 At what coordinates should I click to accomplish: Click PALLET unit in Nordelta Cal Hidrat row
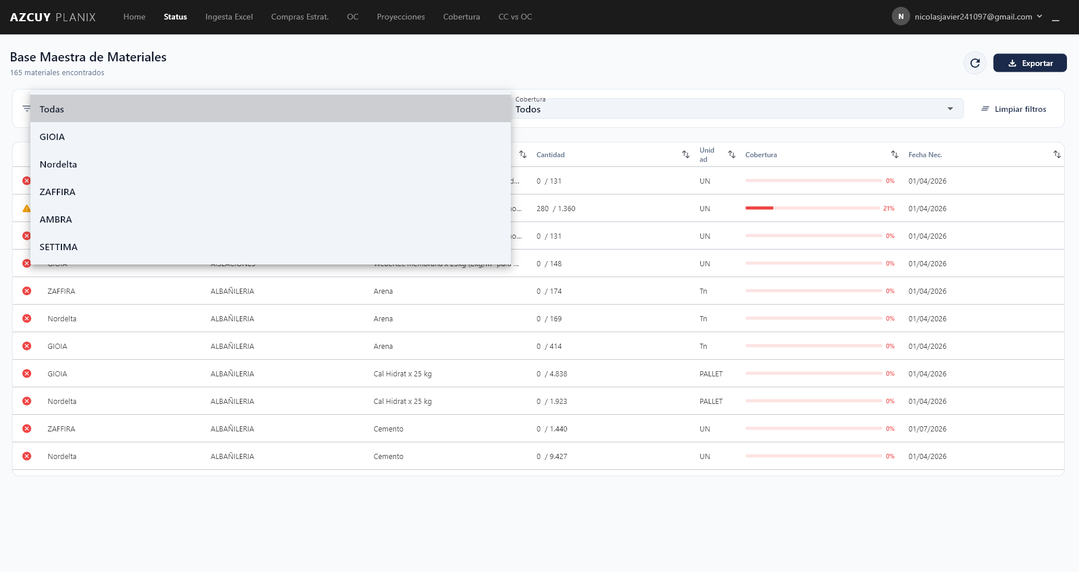coord(711,402)
